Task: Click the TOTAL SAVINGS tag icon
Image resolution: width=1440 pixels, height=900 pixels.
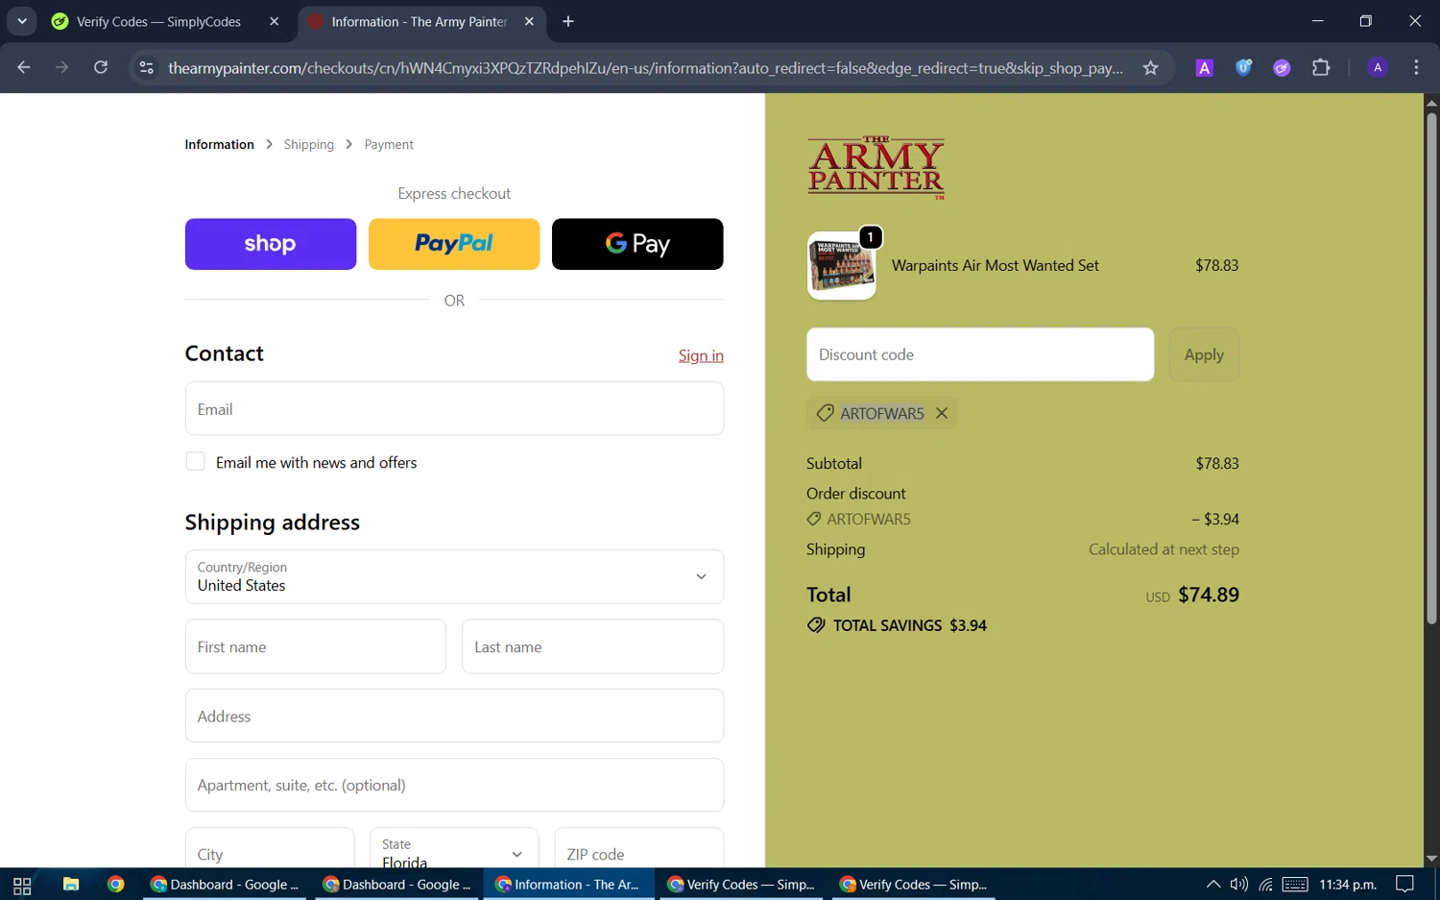Action: (x=816, y=625)
